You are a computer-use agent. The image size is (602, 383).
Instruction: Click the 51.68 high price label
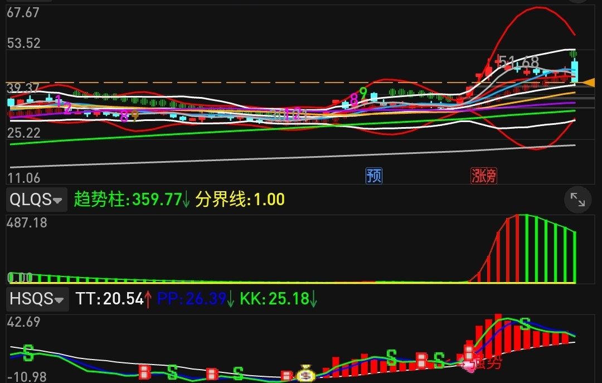pyautogui.click(x=520, y=62)
